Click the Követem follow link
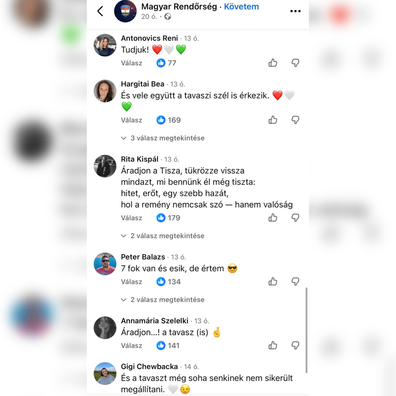Screen dimensions: 396x396 (241, 7)
